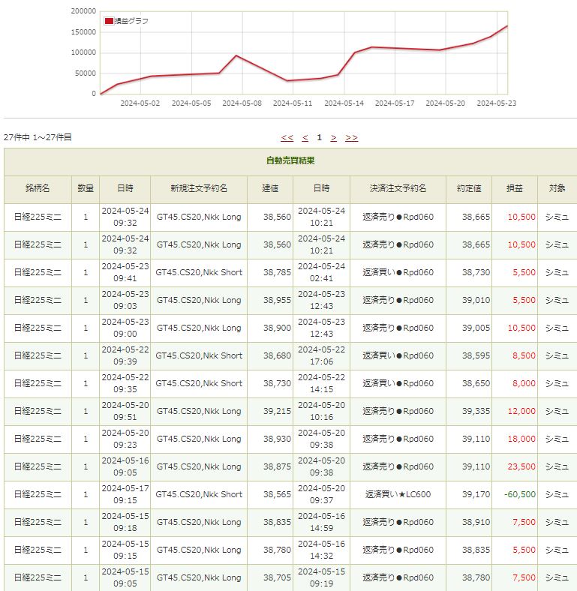Click the 2024-05-17 09:15 entry time
The image size is (577, 591).
[125, 494]
